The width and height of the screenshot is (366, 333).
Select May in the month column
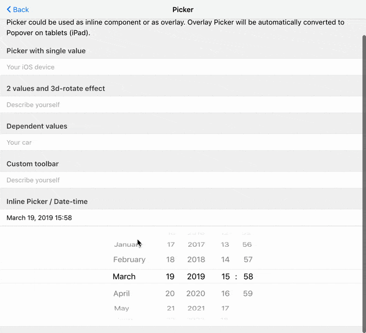[121, 308]
